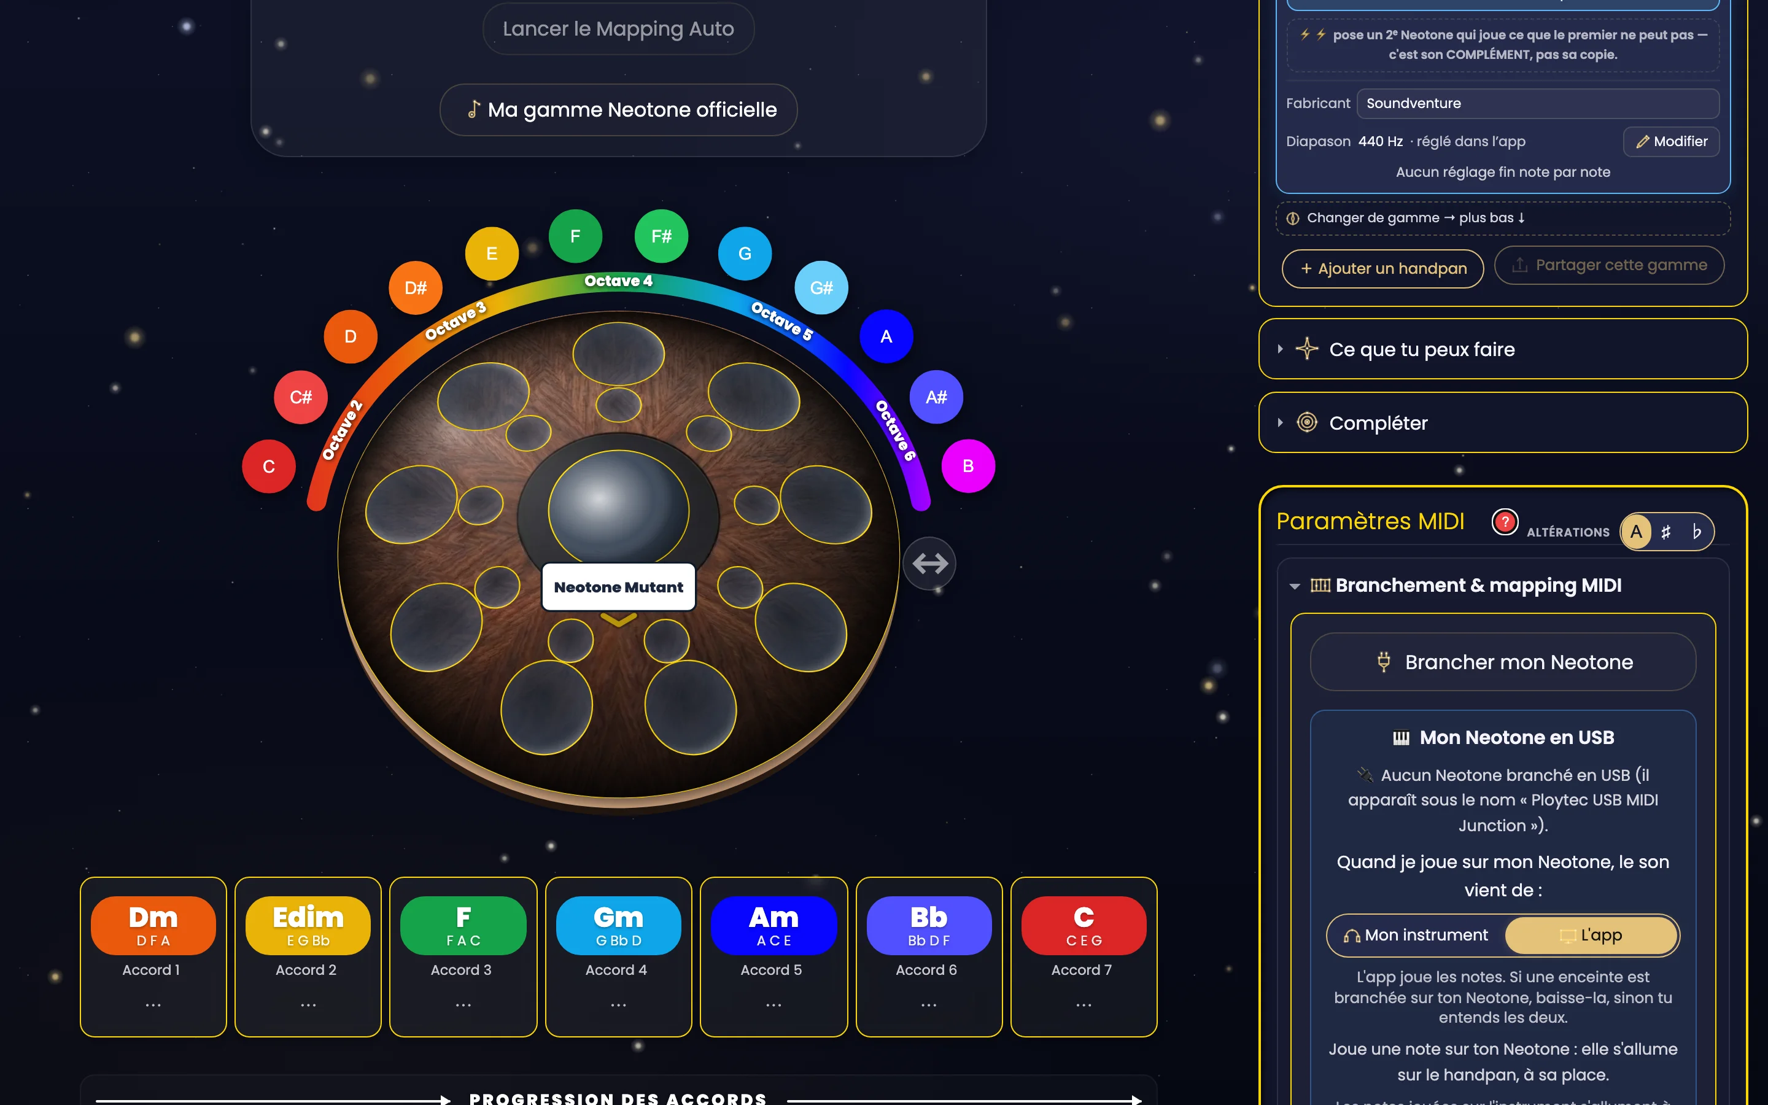Viewport: 1768px width, 1105px height.
Task: Open Accord 7 options ellipsis
Action: pyautogui.click(x=1084, y=1005)
